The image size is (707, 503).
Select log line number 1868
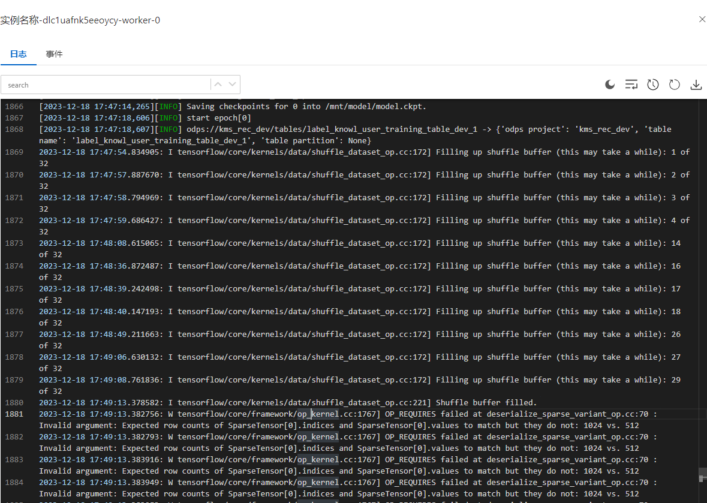14,129
